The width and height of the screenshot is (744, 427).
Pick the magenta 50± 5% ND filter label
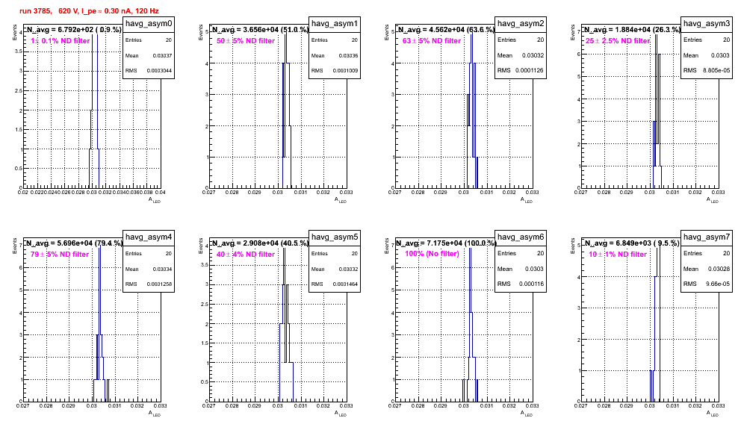(x=246, y=41)
